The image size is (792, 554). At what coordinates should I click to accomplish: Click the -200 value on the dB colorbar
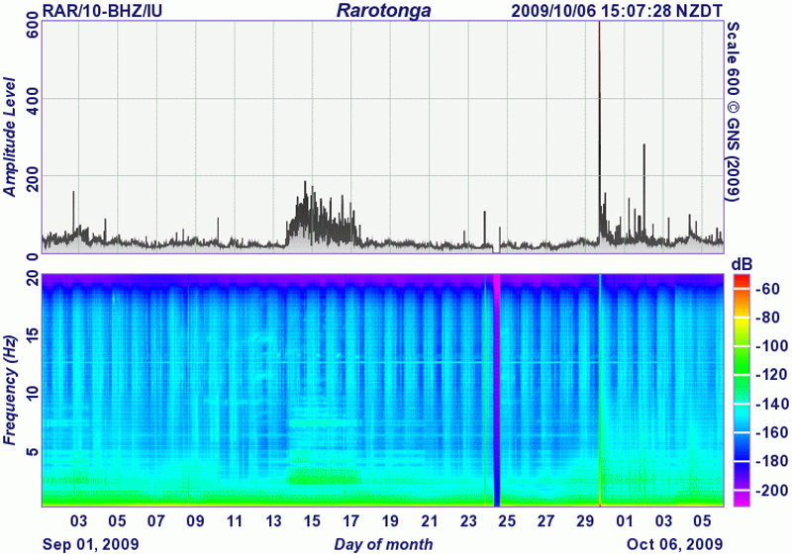tap(772, 490)
